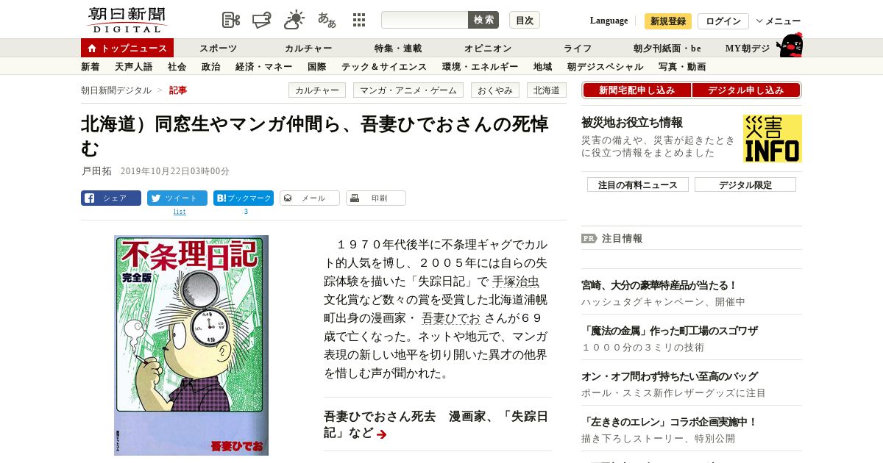Image resolution: width=883 pixels, height=463 pixels.
Task: Open the weather sun-and-cloud icon
Action: coord(294,20)
